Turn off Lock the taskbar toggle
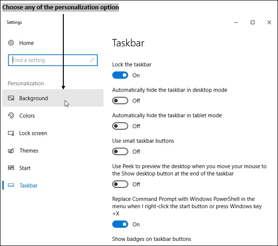This screenshot has height=246, width=278. pos(120,75)
